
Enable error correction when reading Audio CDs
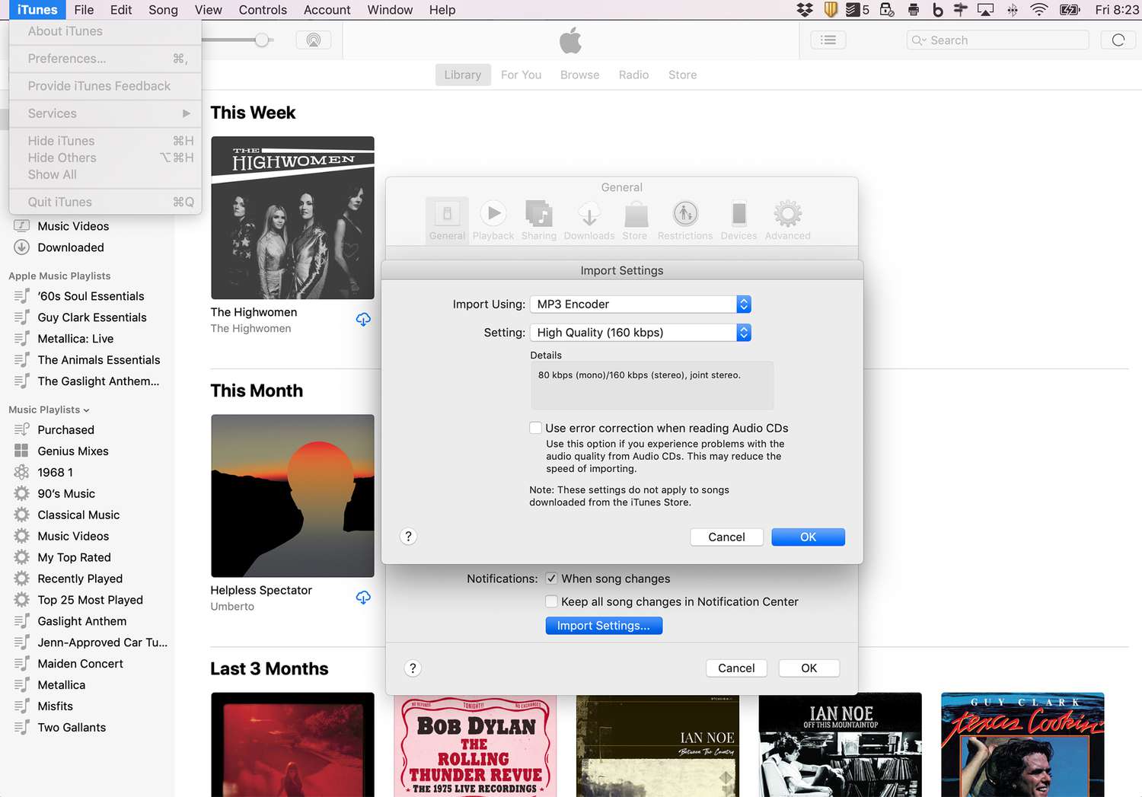535,428
